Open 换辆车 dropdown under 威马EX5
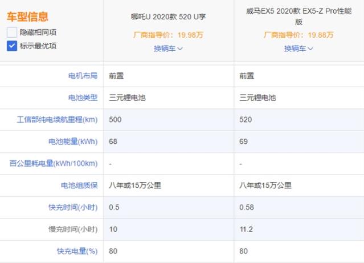This screenshot has width=364, height=263. (298, 48)
